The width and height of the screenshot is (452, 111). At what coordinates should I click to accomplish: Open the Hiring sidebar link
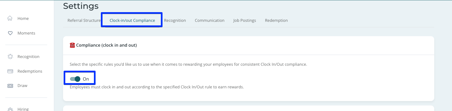[x=23, y=109]
